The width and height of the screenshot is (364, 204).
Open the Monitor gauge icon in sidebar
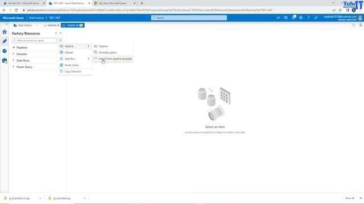(5, 51)
